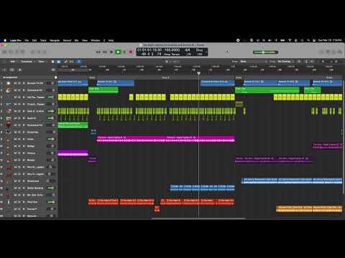Fast-forward using the transport forward button
Viewport: 345px width, 258px height.
[x=105, y=52]
